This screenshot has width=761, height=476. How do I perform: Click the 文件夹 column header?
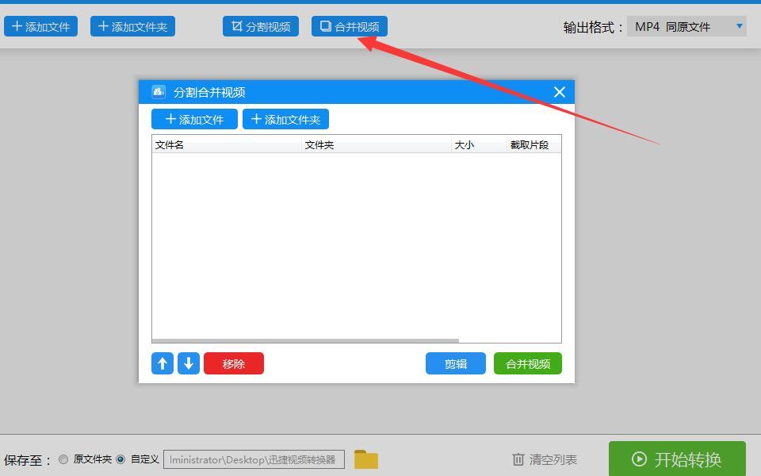376,144
